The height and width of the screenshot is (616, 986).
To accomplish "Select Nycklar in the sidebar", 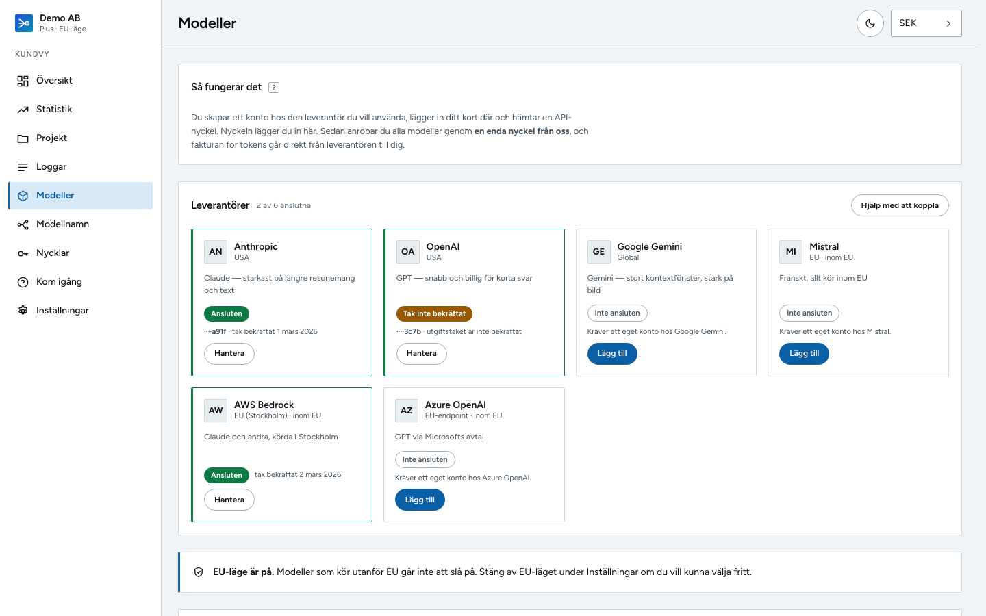I will pyautogui.click(x=81, y=253).
